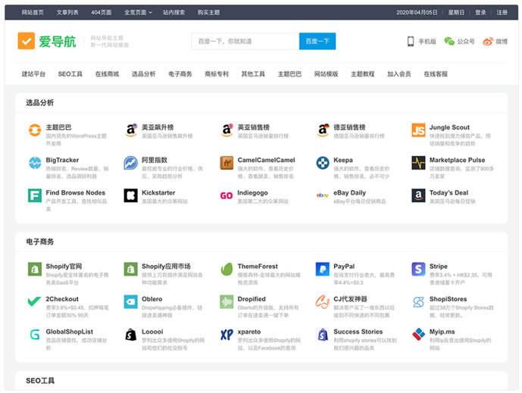Click the Indiegogo GO icon

227,195
